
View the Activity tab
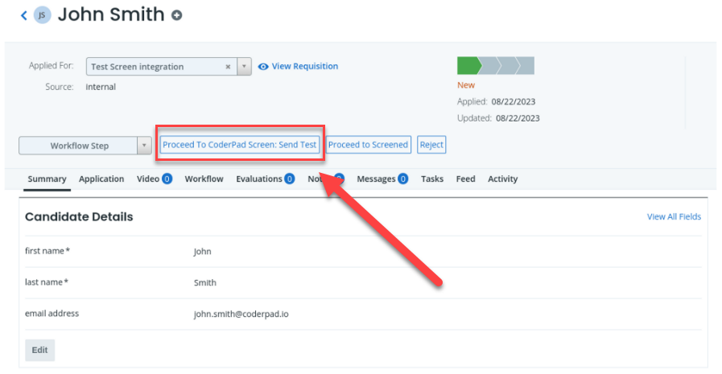tap(502, 179)
